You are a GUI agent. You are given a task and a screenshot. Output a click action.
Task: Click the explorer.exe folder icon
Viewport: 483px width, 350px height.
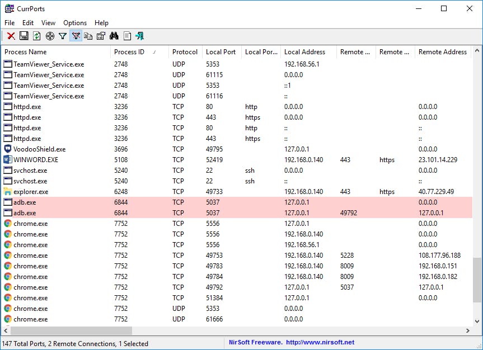(x=8, y=191)
